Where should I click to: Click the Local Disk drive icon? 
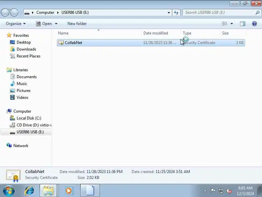[12, 118]
